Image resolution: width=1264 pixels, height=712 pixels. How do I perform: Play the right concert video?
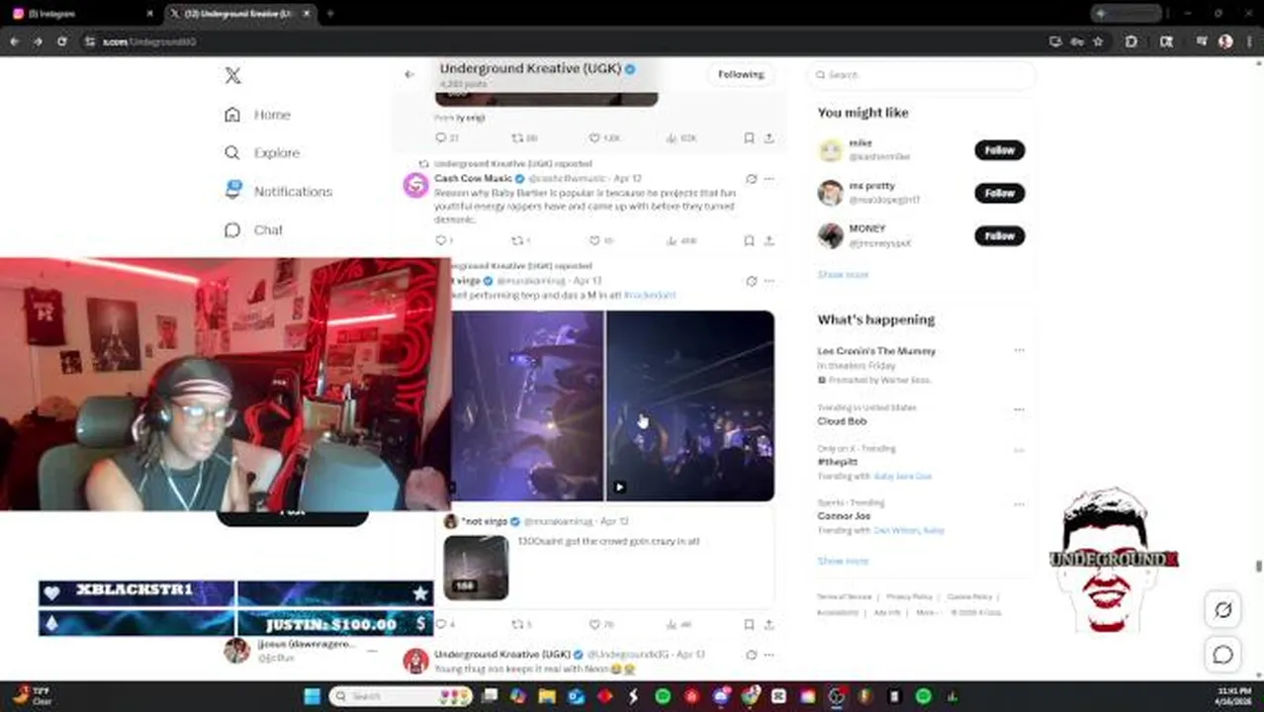(x=690, y=405)
